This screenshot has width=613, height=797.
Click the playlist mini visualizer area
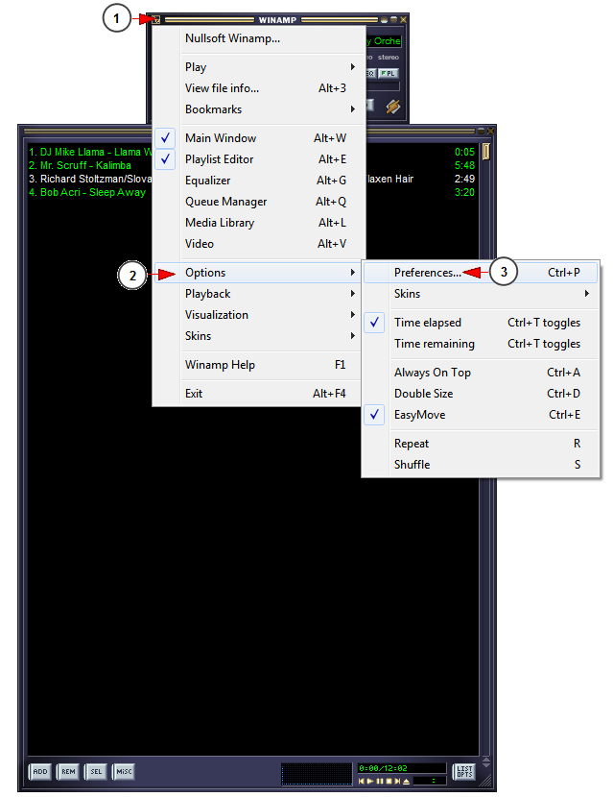pyautogui.click(x=317, y=774)
